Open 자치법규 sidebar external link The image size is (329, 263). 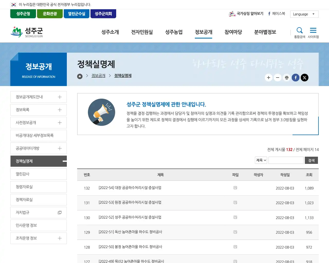click(x=39, y=212)
